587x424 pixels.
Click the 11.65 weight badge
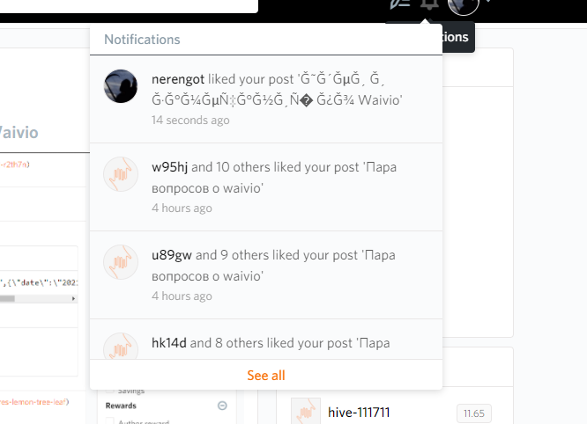click(x=474, y=413)
